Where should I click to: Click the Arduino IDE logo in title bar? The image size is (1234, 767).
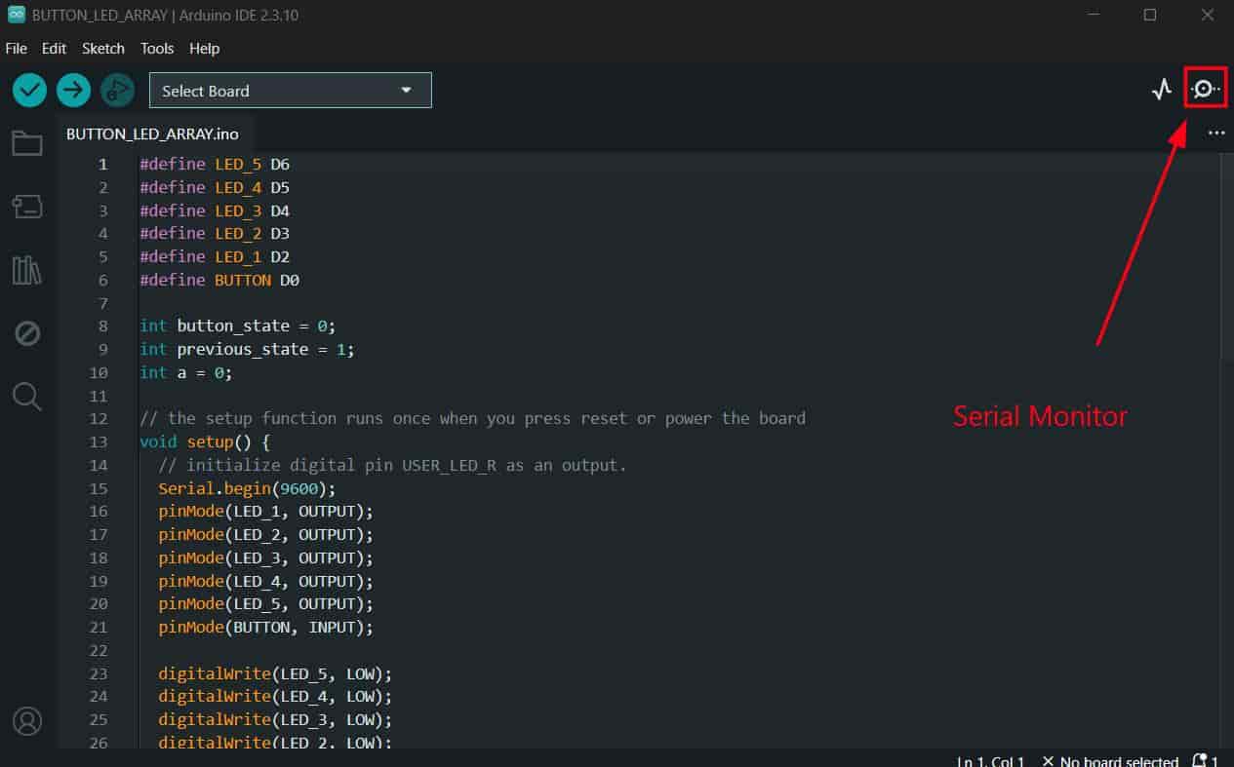click(x=16, y=15)
